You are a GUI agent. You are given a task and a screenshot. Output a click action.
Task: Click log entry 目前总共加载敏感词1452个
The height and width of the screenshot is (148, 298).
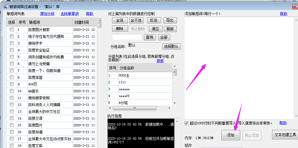141,140
